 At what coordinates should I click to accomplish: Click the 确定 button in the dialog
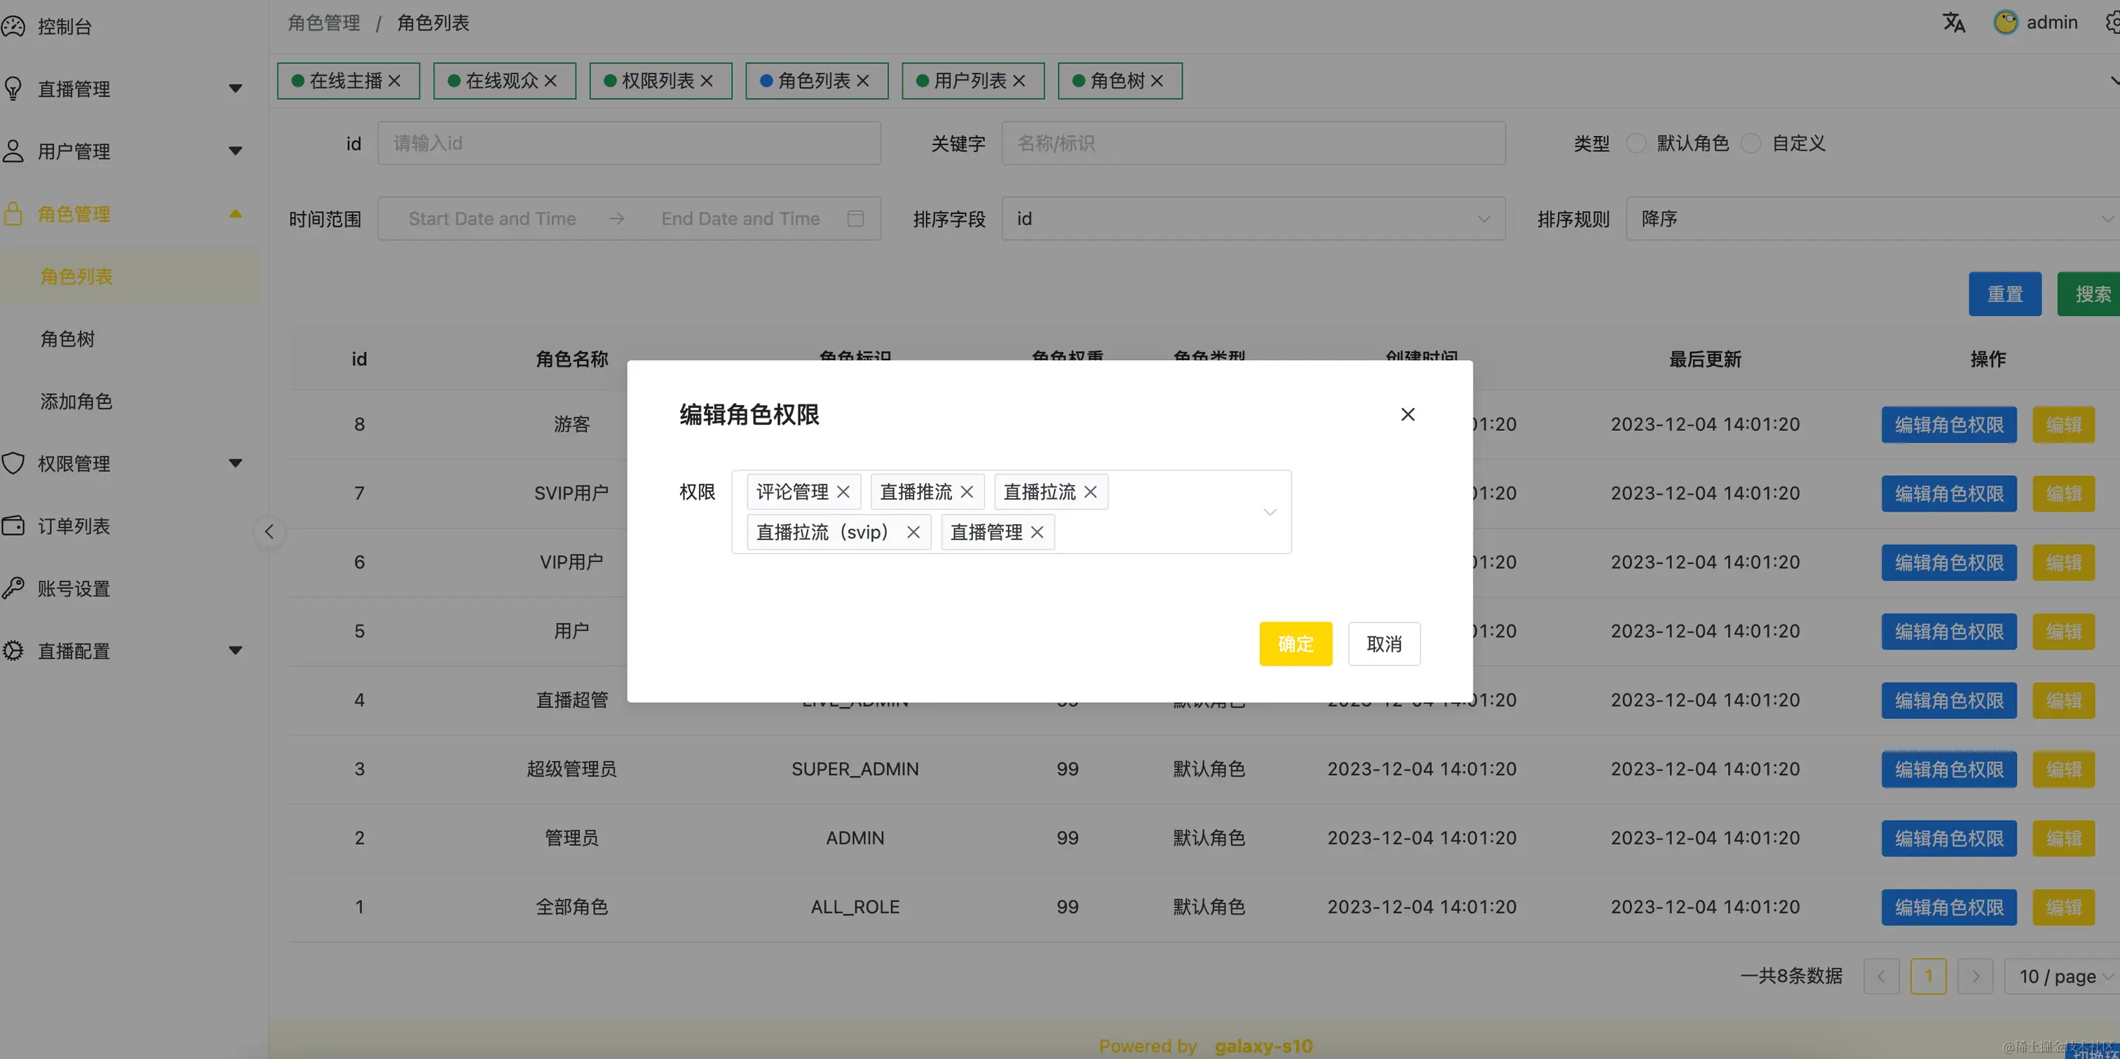(1296, 643)
